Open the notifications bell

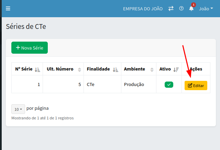pyautogui.click(x=191, y=9)
